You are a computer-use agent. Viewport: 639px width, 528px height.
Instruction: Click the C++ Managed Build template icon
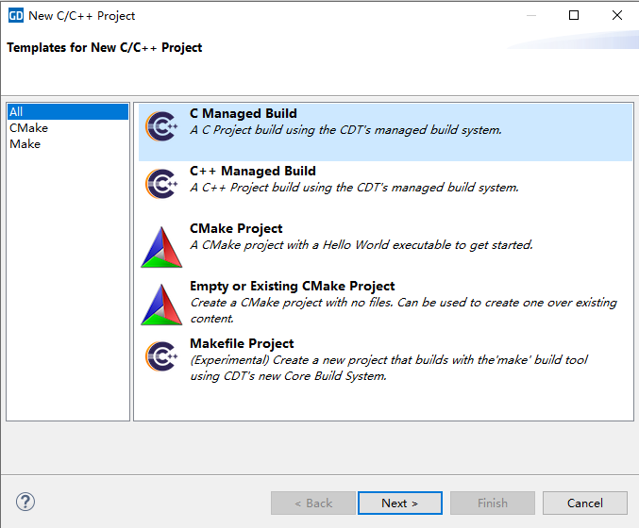click(161, 184)
